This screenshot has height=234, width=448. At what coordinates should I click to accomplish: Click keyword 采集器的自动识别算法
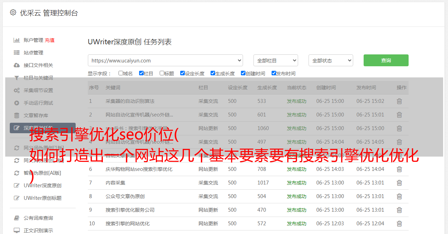(x=130, y=101)
